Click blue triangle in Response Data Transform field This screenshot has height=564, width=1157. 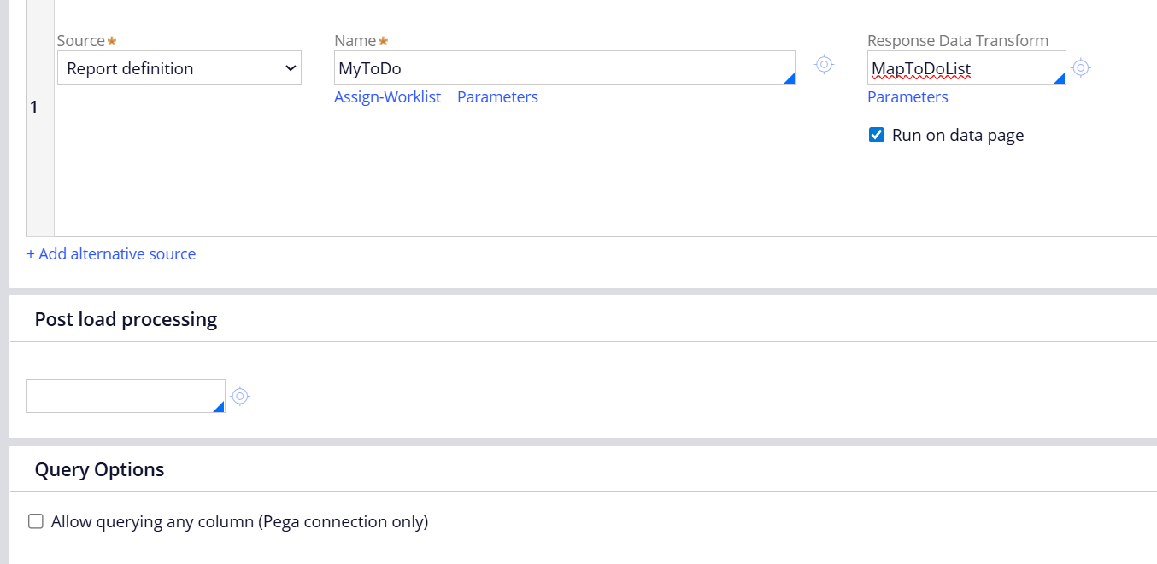pyautogui.click(x=1060, y=78)
